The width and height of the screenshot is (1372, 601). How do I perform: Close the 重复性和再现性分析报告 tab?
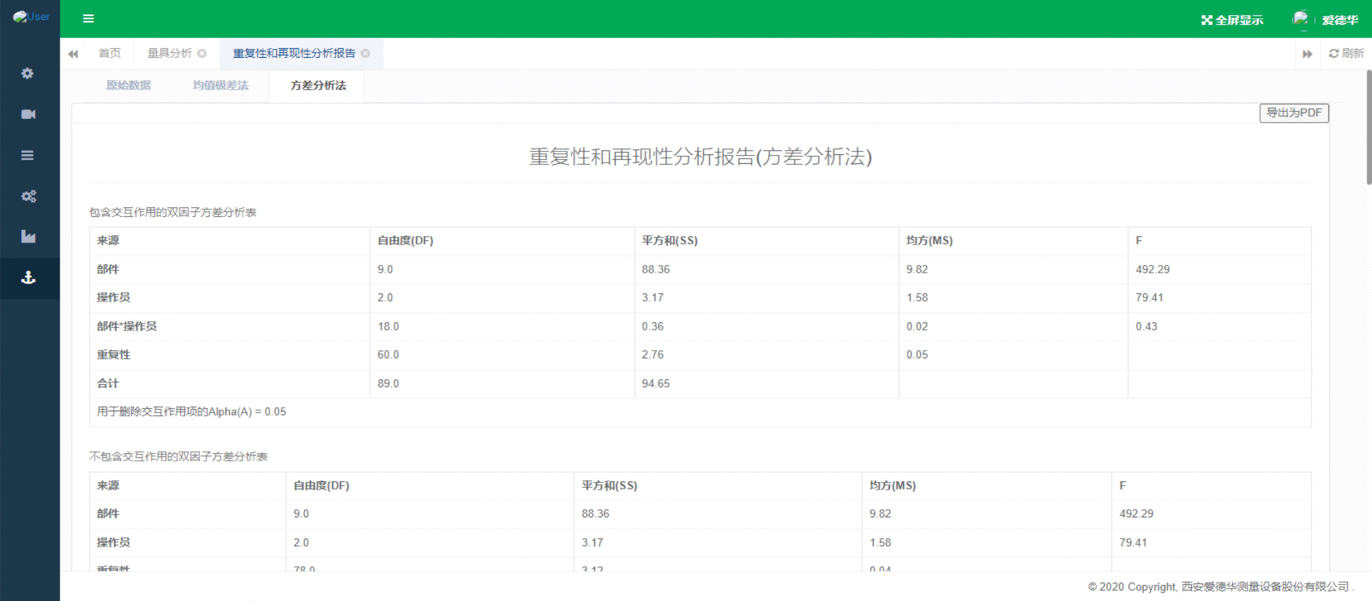pos(365,54)
